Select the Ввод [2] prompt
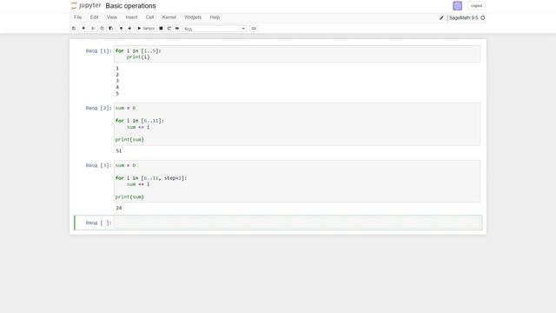Viewport: 556px width, 313px height. [x=98, y=108]
